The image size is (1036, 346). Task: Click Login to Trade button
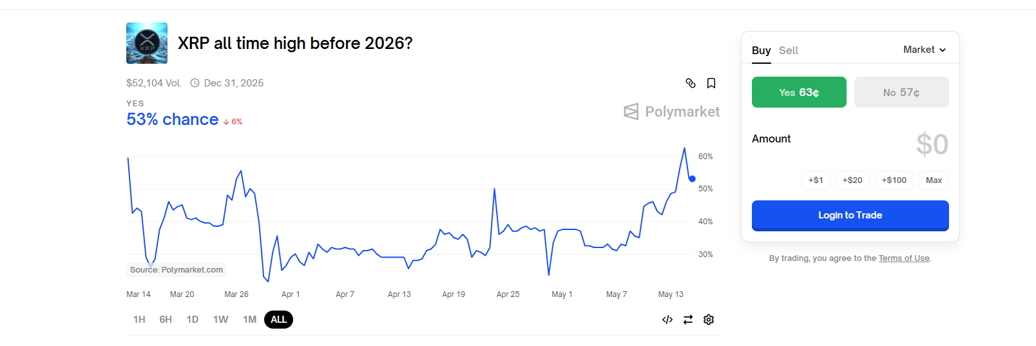(x=850, y=215)
